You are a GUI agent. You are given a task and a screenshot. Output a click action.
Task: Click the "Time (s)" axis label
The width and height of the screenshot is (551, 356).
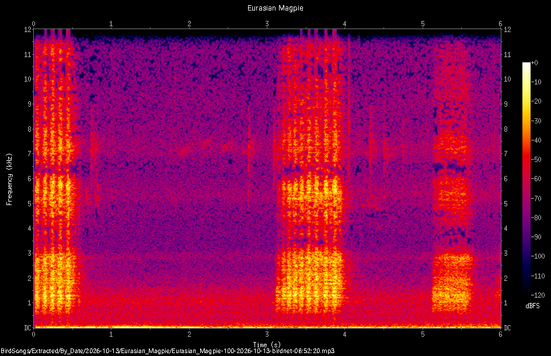[x=267, y=345]
